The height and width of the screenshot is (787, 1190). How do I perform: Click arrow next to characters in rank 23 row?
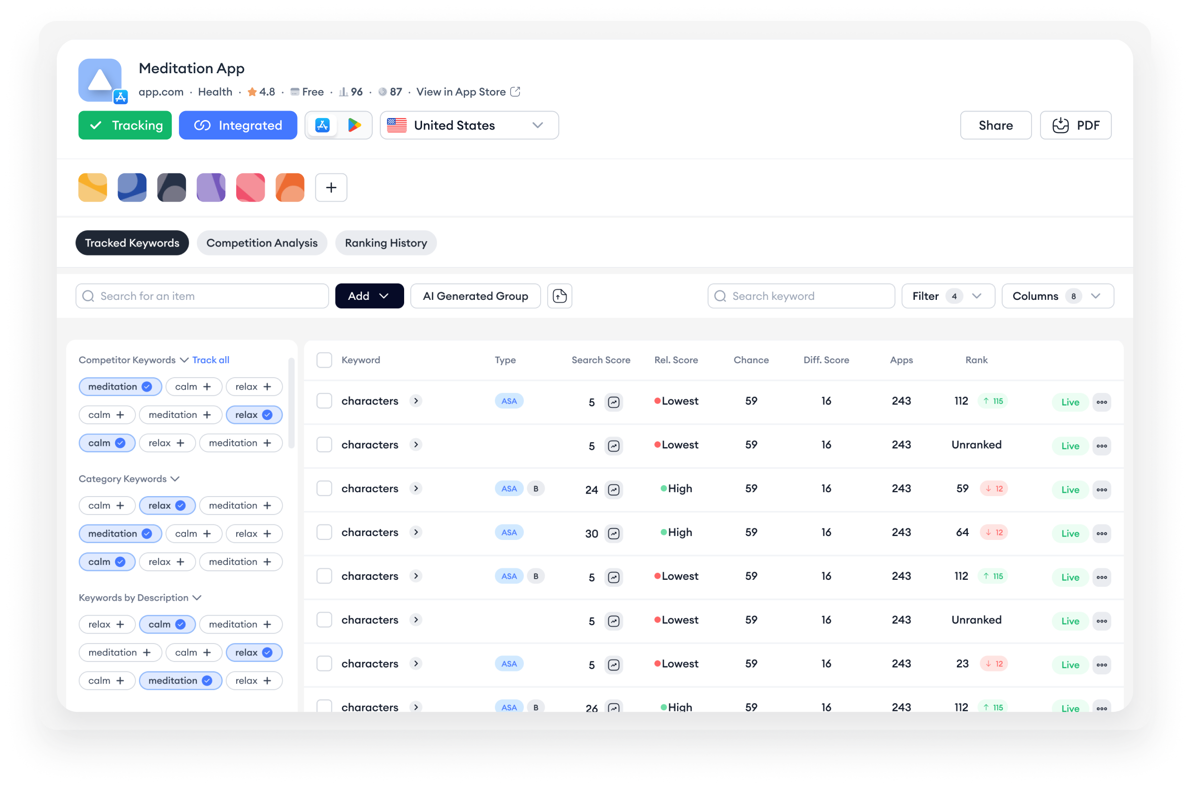(416, 663)
